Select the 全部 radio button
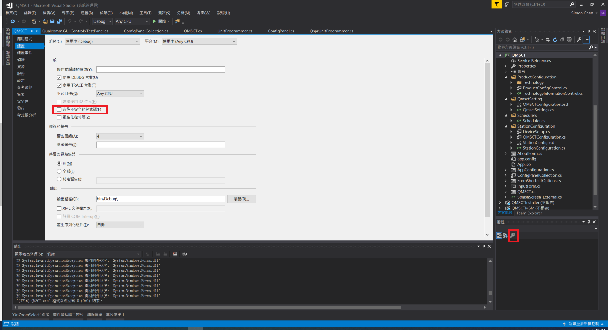This screenshot has width=608, height=330. point(59,171)
